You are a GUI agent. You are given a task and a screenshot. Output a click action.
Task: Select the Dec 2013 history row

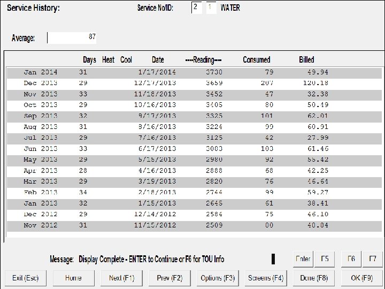pyautogui.click(x=194, y=83)
